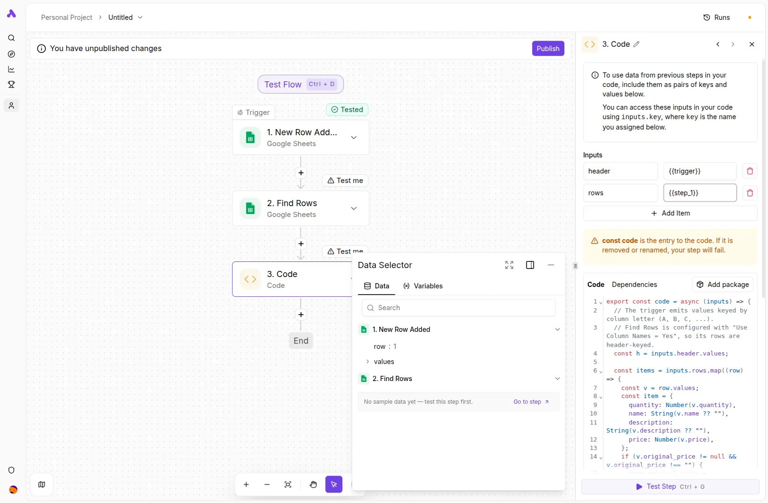Edit step name with pencil icon
Image resolution: width=768 pixels, height=503 pixels.
coord(636,44)
